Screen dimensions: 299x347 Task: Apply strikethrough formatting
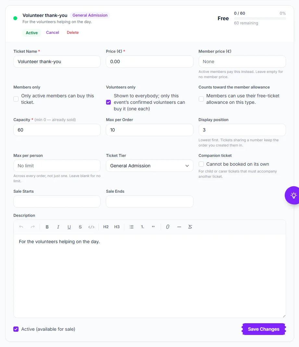tap(80, 227)
